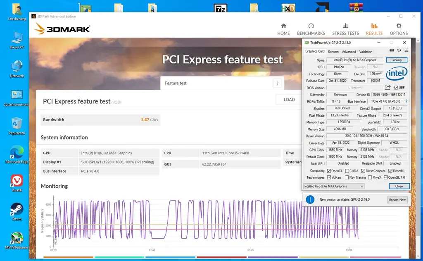Go to 3DMark Benchmarks section
The image size is (423, 261).
pyautogui.click(x=311, y=29)
